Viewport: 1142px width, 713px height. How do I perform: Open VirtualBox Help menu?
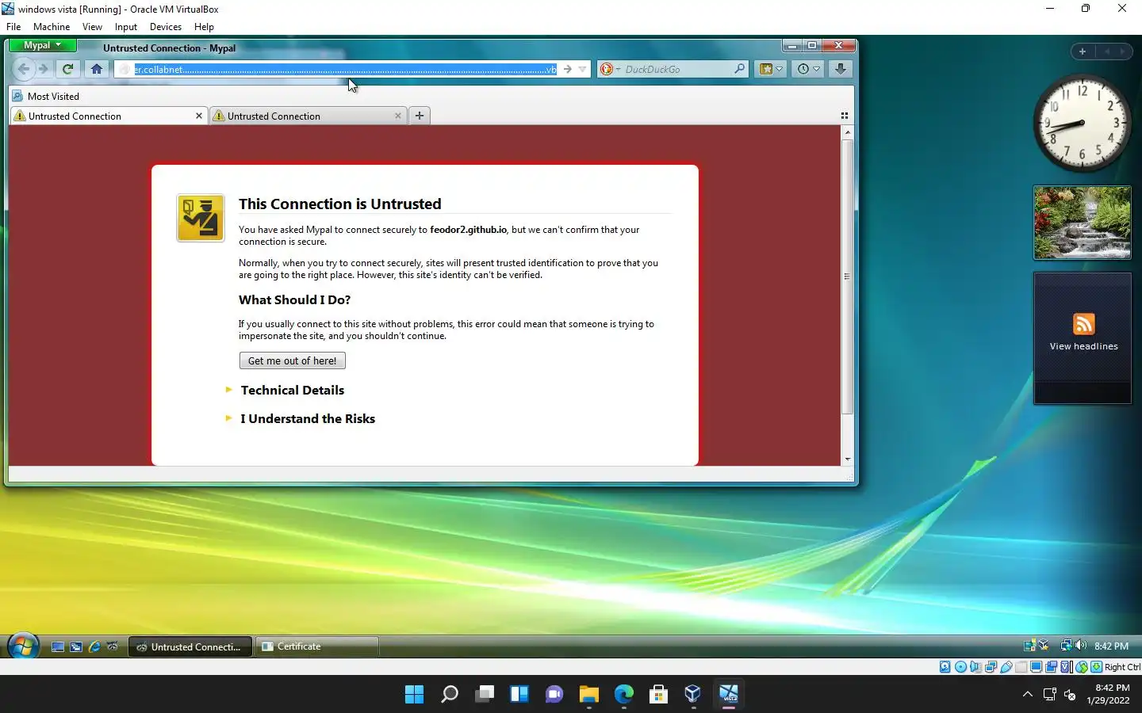tap(204, 26)
